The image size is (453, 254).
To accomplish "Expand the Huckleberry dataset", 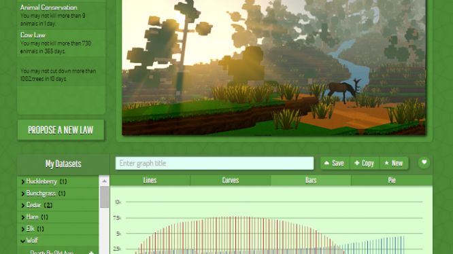I will (x=58, y=181).
